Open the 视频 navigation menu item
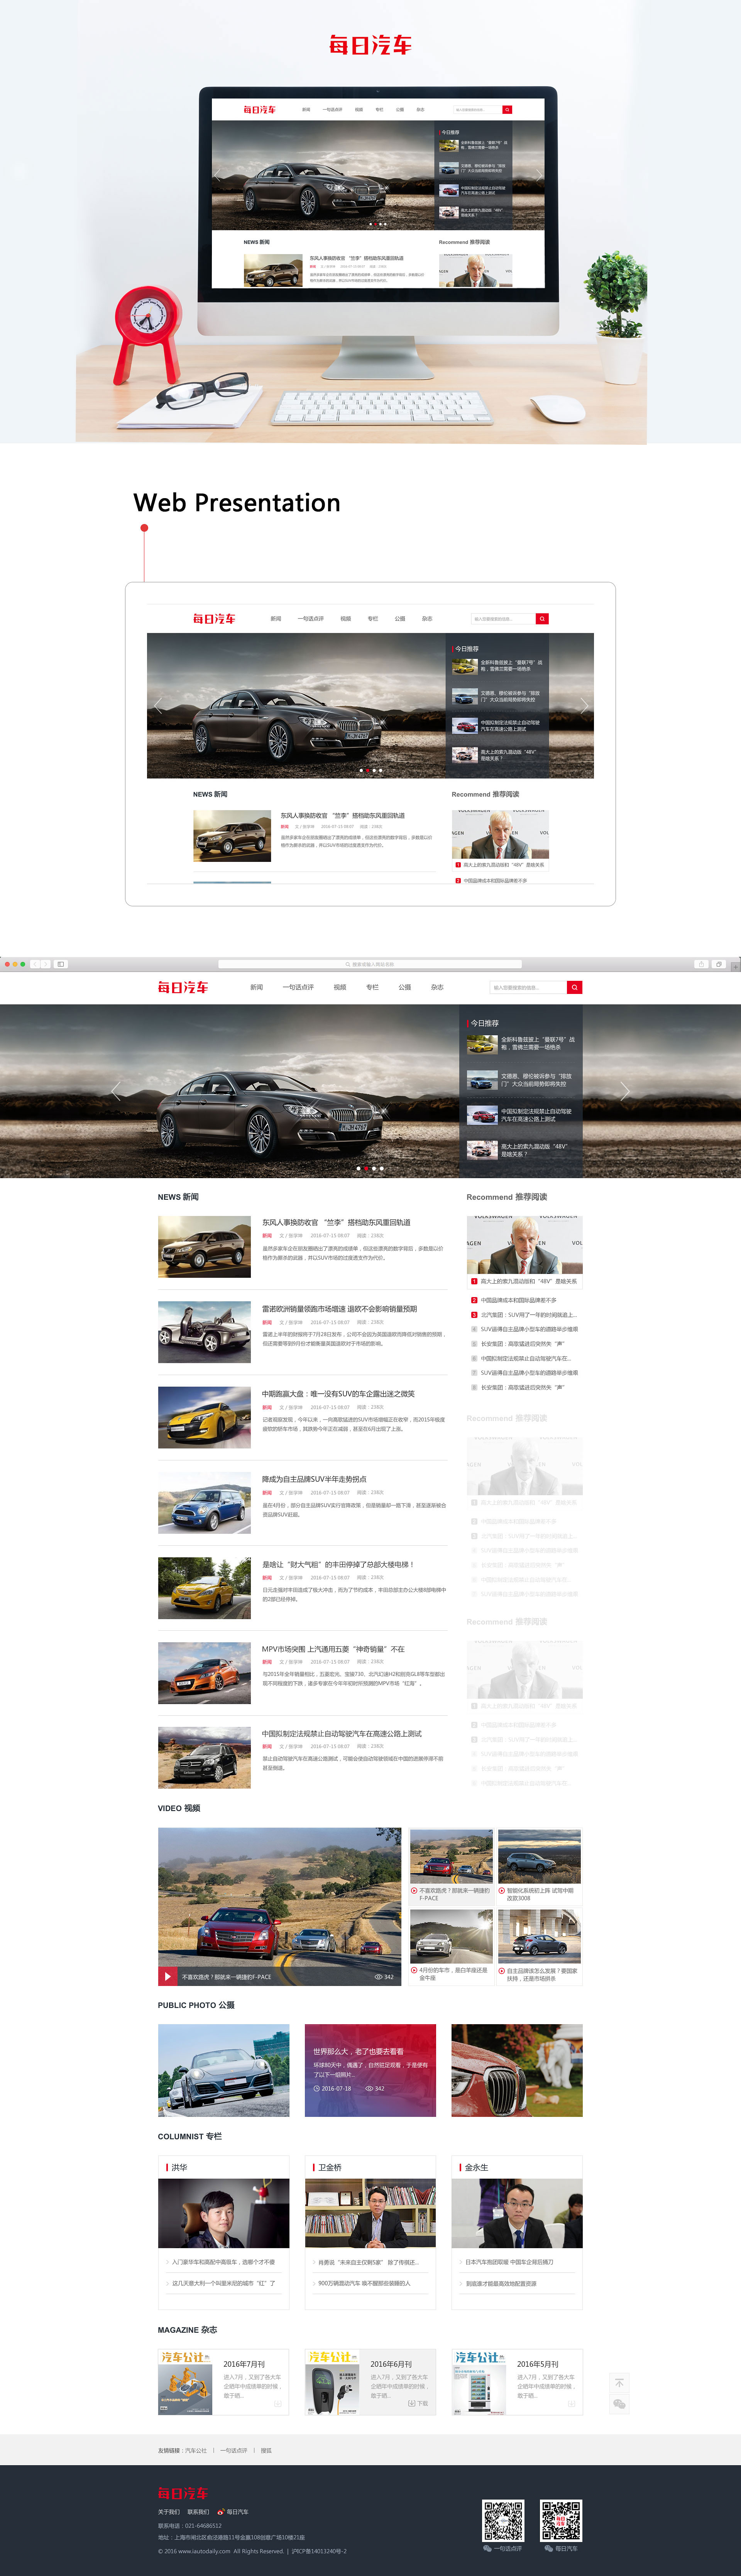Viewport: 741px width, 2576px height. 340,987
